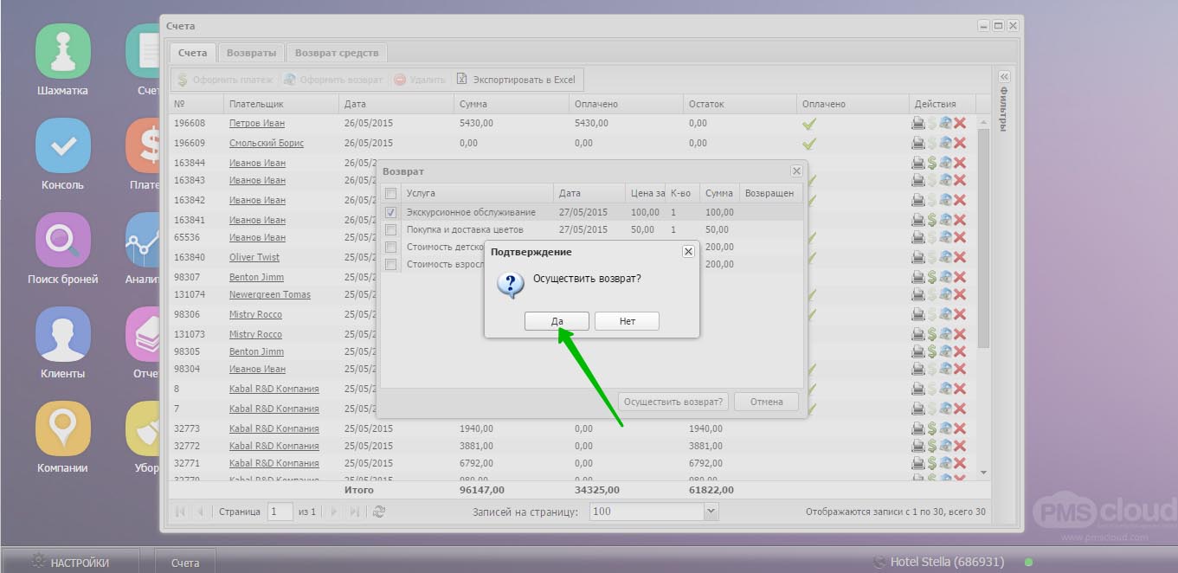Click the Осуществить возврат? button
The width and height of the screenshot is (1178, 573).
(673, 402)
